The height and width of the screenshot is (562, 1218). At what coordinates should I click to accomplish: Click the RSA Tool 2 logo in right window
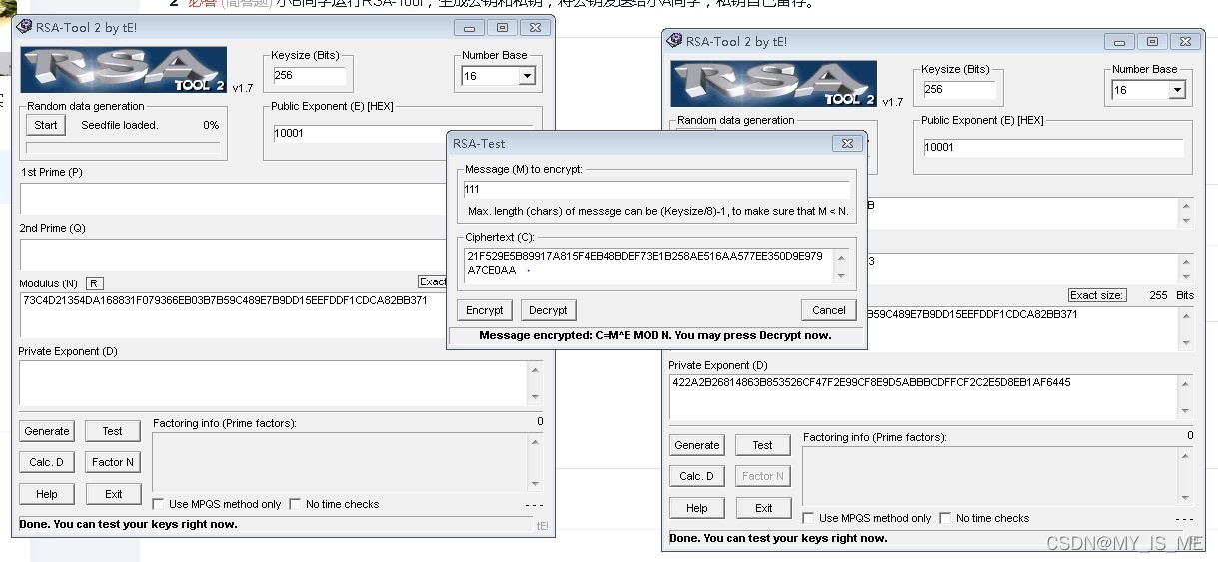773,84
